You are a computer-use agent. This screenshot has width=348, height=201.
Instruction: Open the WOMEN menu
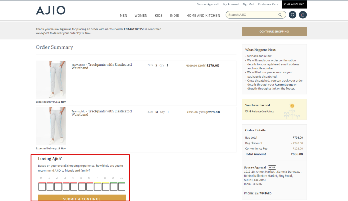click(141, 16)
